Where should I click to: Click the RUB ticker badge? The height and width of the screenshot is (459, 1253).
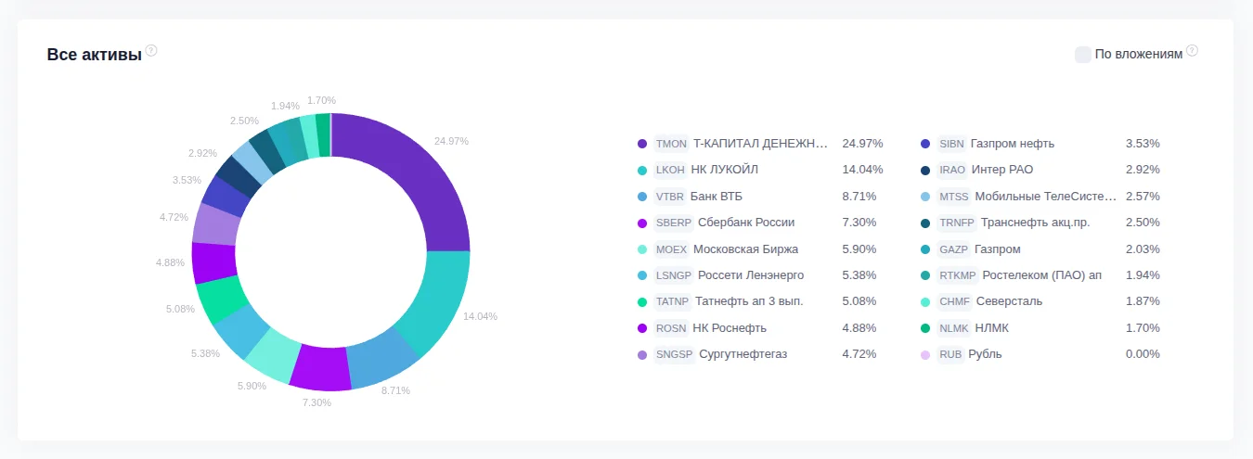tap(950, 354)
